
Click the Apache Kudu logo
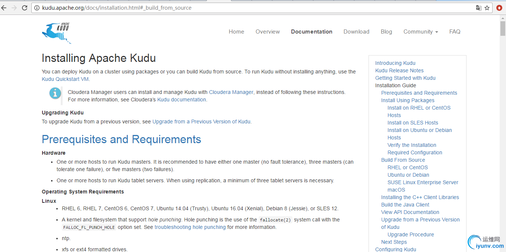[x=57, y=33]
